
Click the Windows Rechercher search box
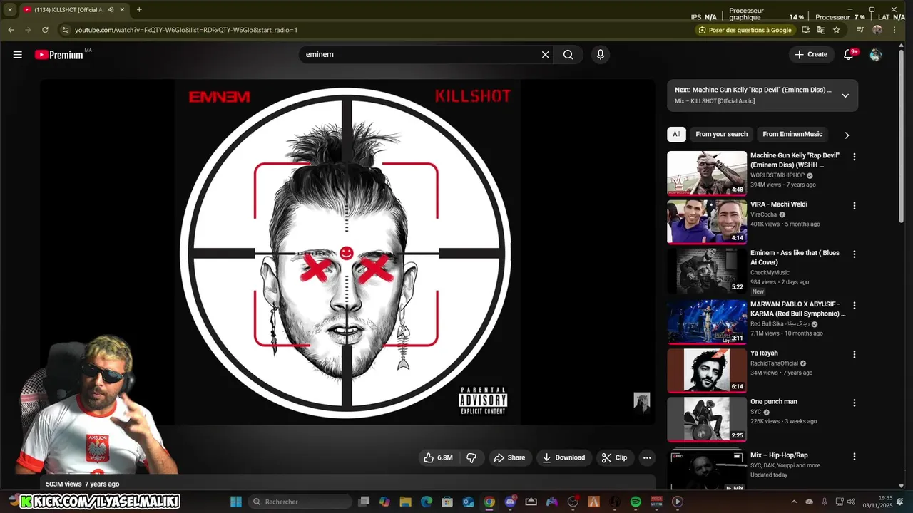click(301, 502)
